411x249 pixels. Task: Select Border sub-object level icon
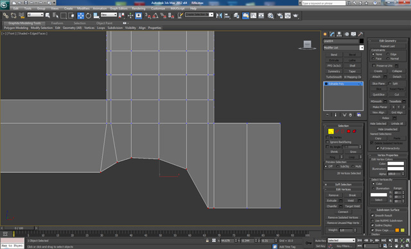(x=342, y=132)
